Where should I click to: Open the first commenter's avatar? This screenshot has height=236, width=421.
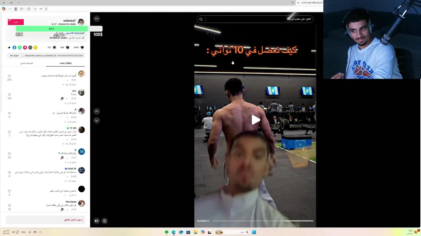click(82, 74)
